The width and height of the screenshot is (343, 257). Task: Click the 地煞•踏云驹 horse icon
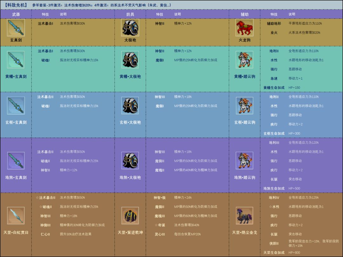pos(245,161)
